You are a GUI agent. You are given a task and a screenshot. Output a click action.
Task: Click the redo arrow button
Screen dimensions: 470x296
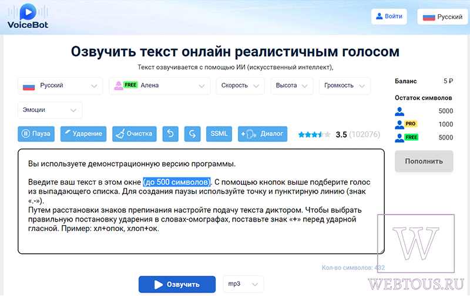192,134
